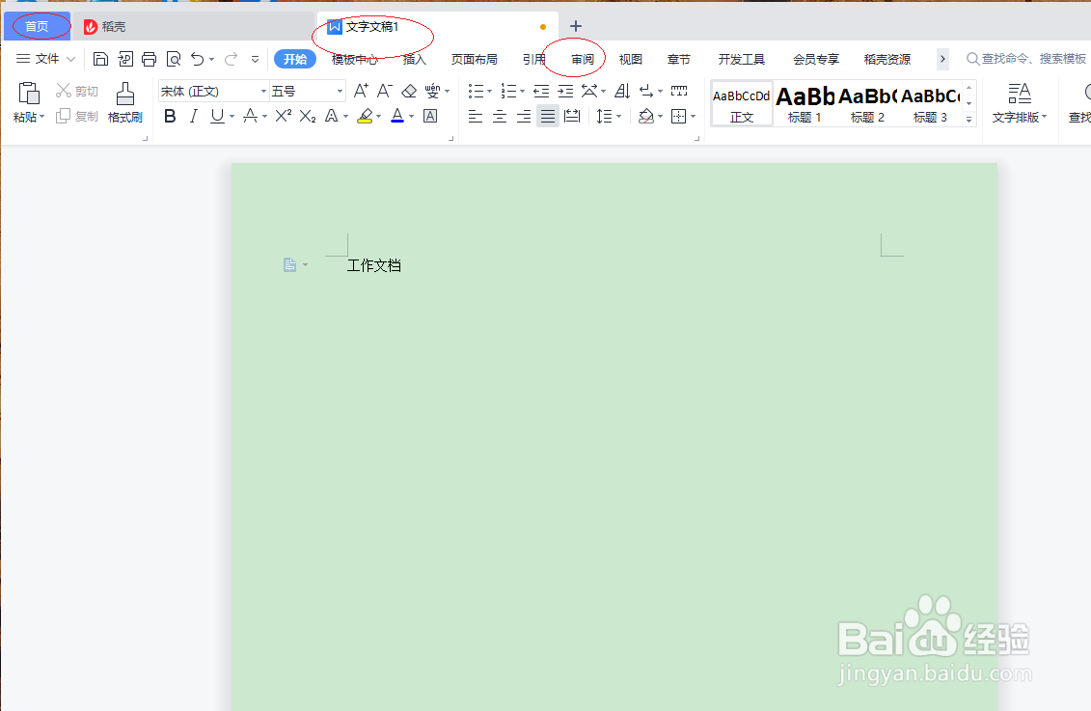The image size is (1091, 711).
Task: Align text right
Action: point(524,116)
